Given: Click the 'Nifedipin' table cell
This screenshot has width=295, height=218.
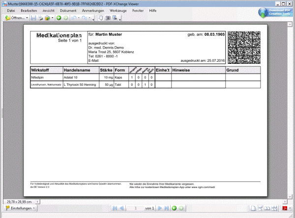Looking at the screenshot, I should tap(47, 78).
